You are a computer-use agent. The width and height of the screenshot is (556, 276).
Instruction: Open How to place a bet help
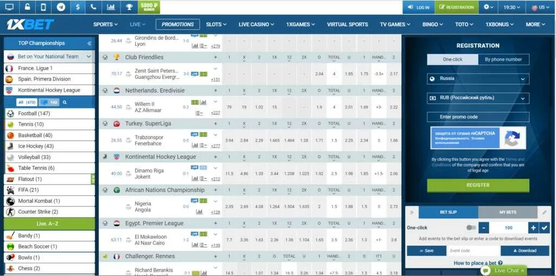[478, 263]
